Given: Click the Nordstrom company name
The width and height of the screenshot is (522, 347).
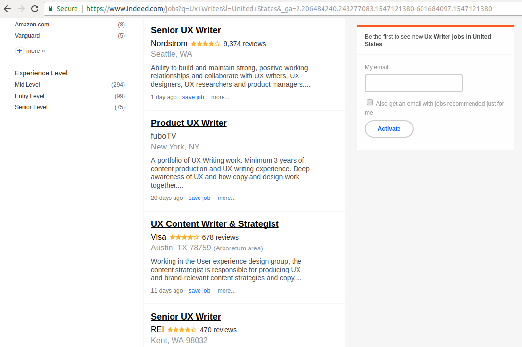Looking at the screenshot, I should click(x=169, y=43).
